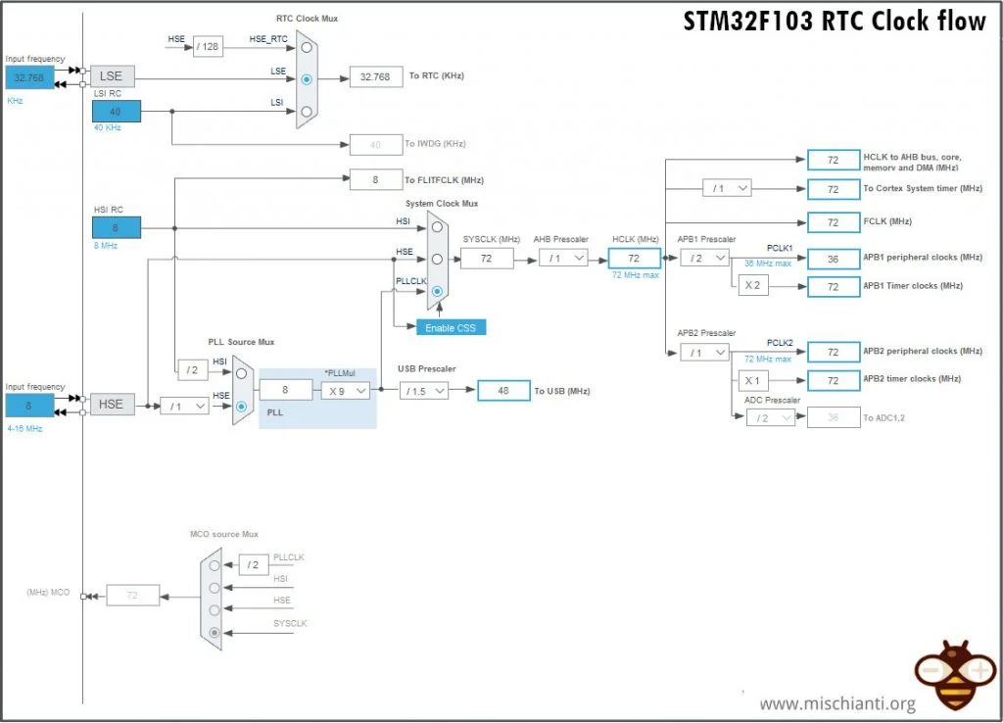Open the APB1 Timer X2 multiplier dropdown

click(752, 285)
